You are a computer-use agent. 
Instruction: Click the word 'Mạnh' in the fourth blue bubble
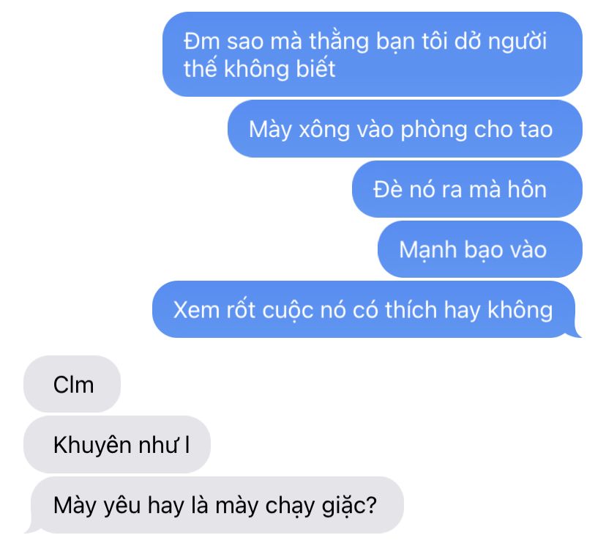[428, 250]
